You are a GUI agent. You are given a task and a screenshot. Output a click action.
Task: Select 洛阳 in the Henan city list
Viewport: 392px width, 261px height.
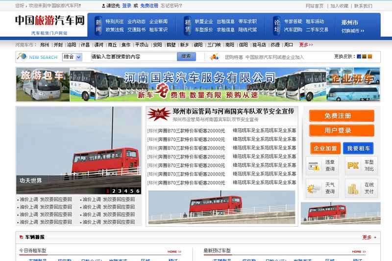[x=72, y=45]
